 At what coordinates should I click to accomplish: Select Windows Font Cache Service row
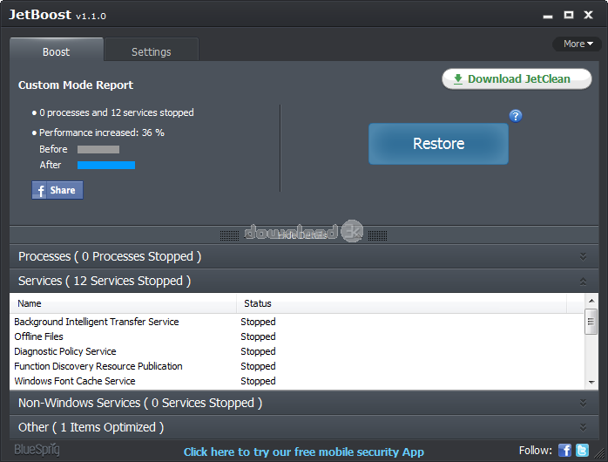tap(297, 381)
